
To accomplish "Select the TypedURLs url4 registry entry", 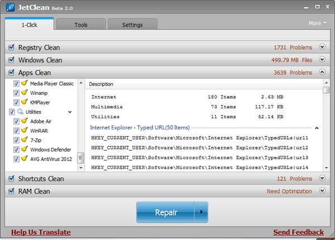I will point(199,167).
